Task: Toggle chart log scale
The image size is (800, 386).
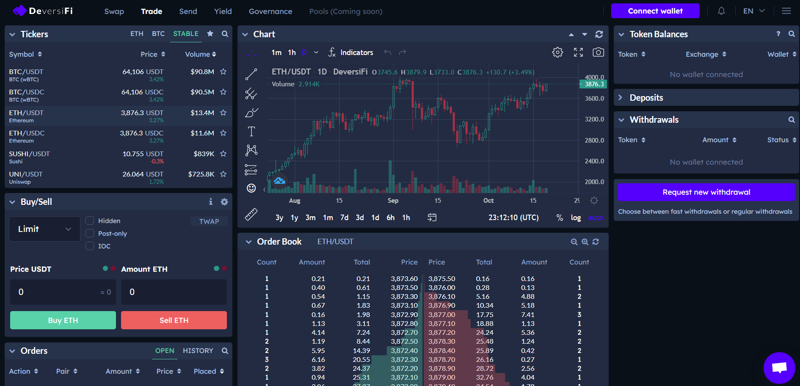Action: pos(576,218)
